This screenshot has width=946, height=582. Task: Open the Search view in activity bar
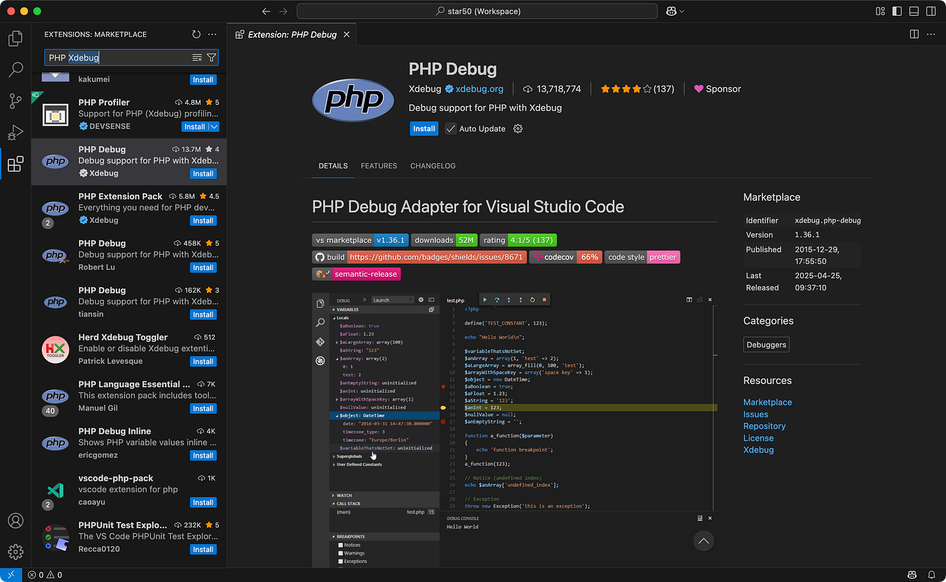coord(15,70)
